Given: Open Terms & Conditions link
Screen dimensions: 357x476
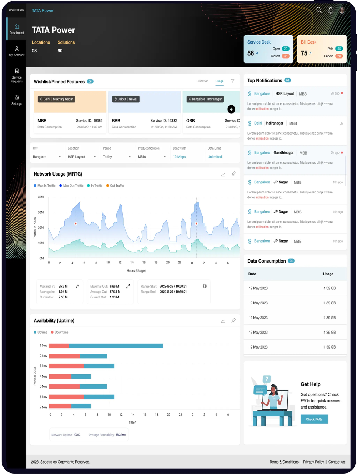Looking at the screenshot, I should pyautogui.click(x=284, y=462).
